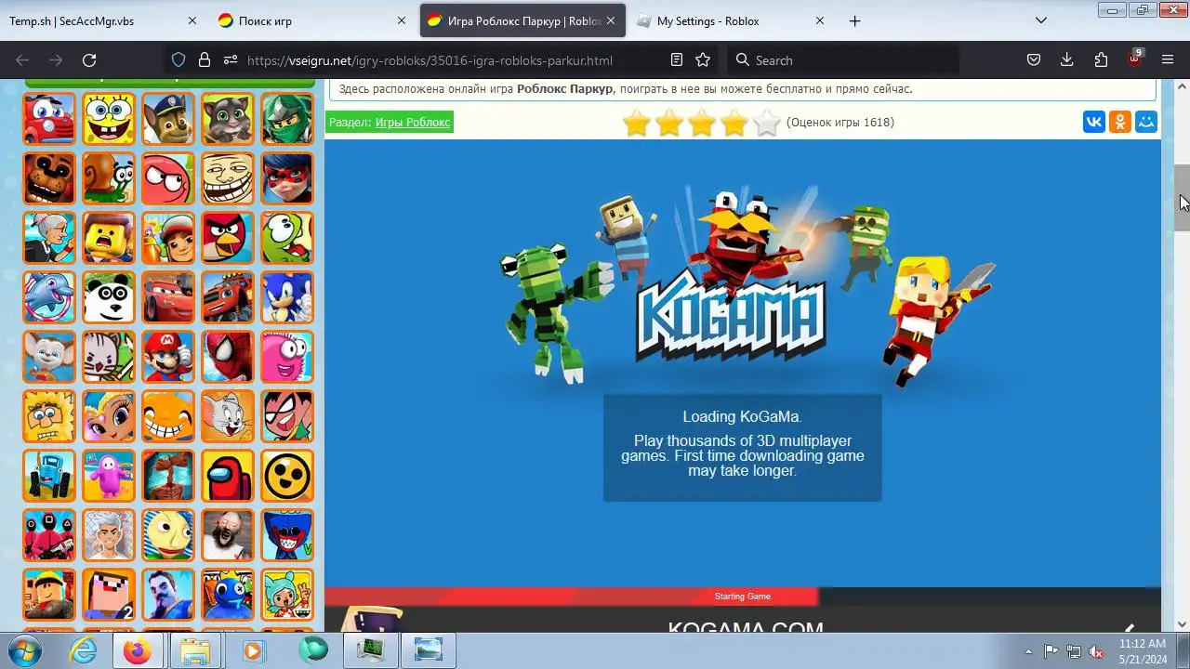Close the My Settings - Roblox tab

coord(820,20)
